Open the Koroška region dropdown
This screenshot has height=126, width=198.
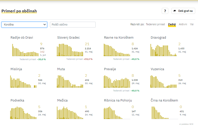pos(24,24)
